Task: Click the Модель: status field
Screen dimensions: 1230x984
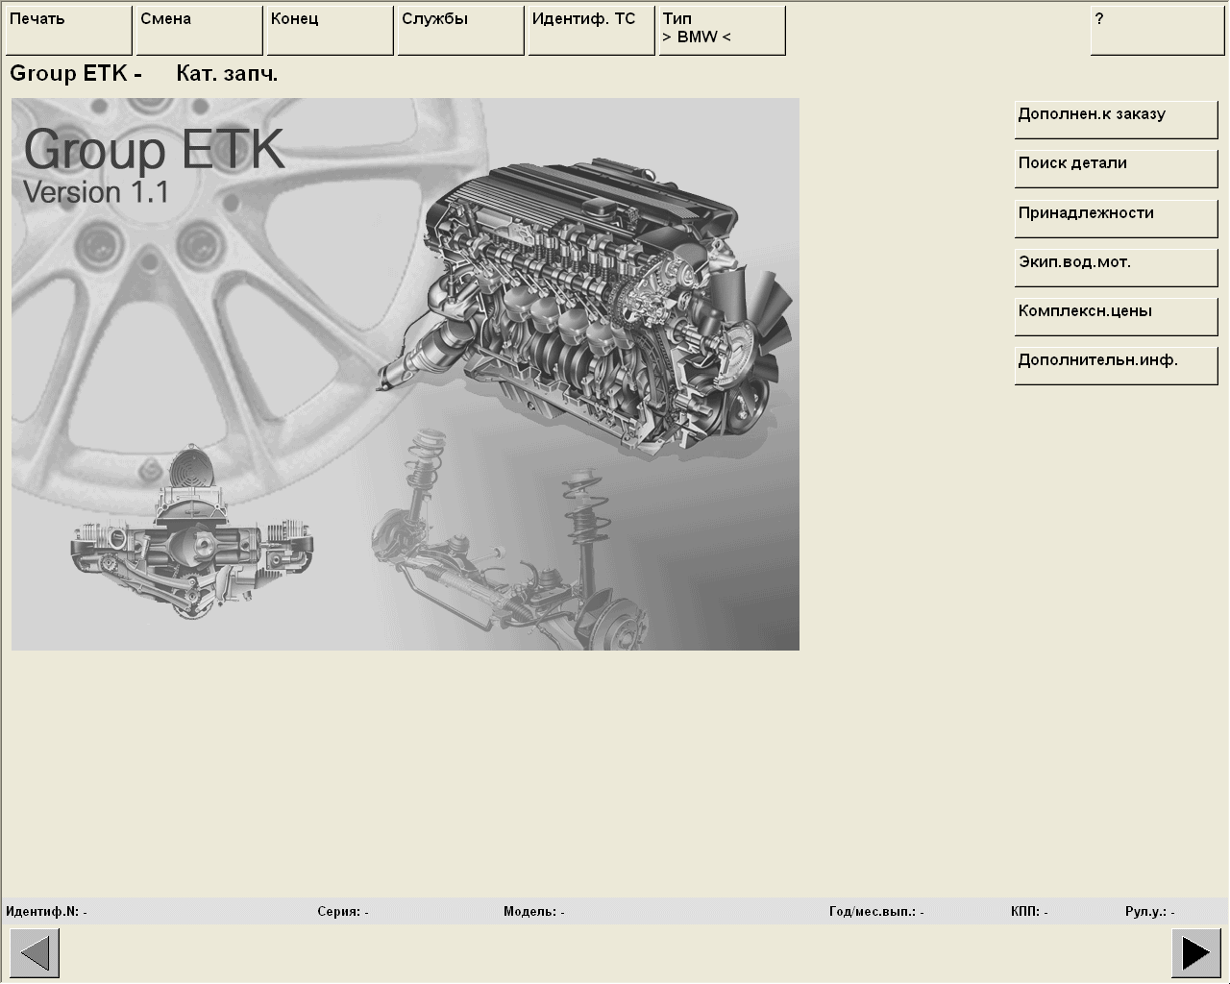Action: point(534,911)
